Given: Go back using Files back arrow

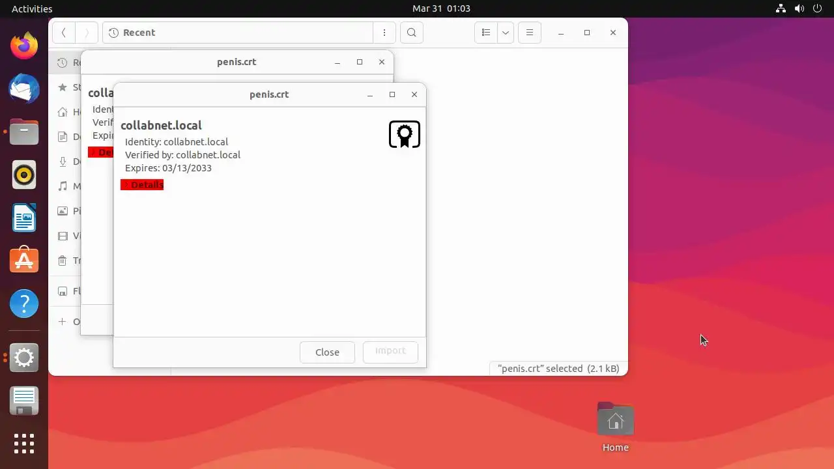Looking at the screenshot, I should pyautogui.click(x=63, y=33).
